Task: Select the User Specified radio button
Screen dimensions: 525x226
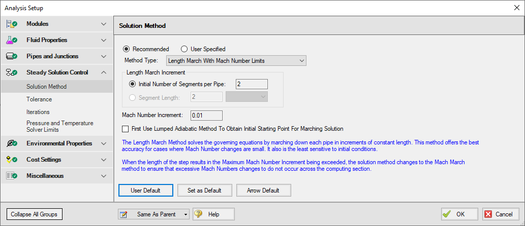Action: click(184, 49)
